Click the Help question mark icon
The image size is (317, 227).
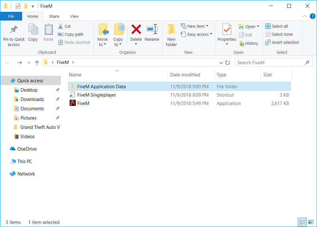pyautogui.click(x=312, y=16)
